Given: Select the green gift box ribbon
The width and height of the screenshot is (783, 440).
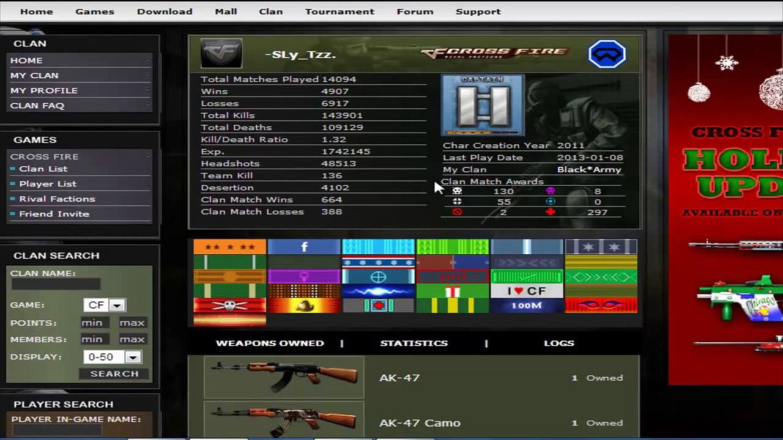Looking at the screenshot, I should click(x=453, y=291).
